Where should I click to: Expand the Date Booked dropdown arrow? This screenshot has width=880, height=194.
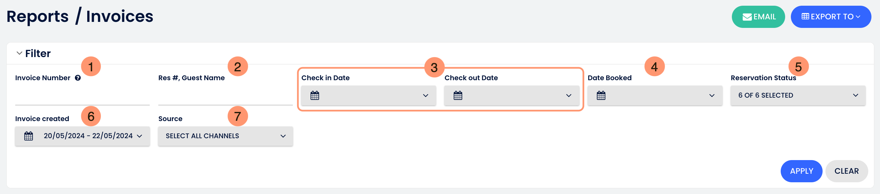click(x=712, y=96)
